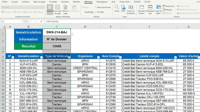Click the select all corner triangle

[x=4, y=27]
